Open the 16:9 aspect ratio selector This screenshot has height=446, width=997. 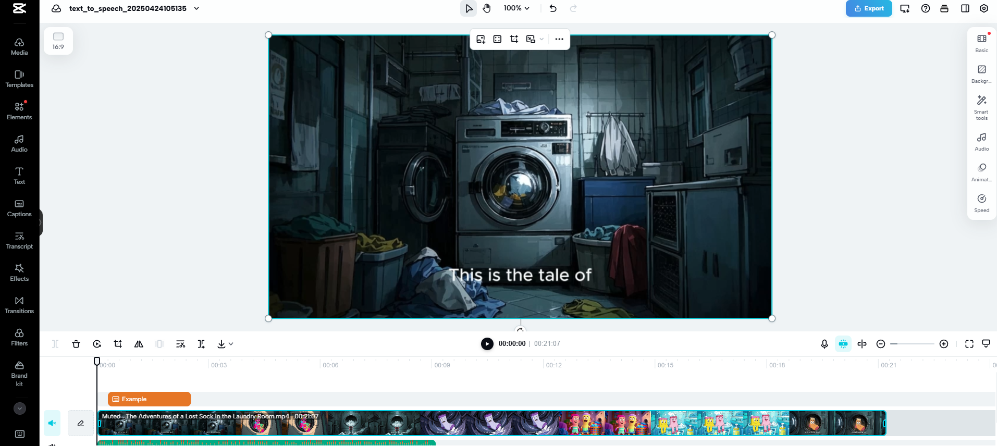coord(58,41)
